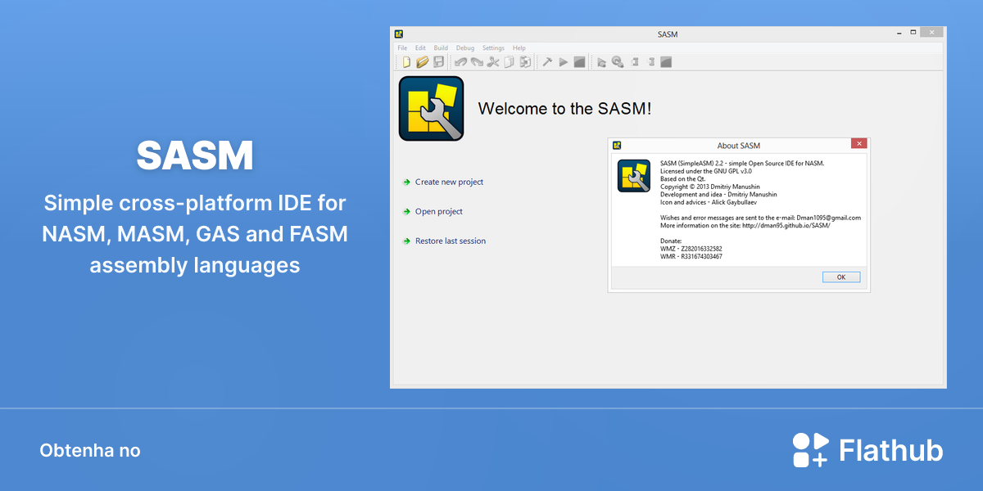The image size is (983, 491).
Task: Click the Flathub logo
Action: (867, 450)
